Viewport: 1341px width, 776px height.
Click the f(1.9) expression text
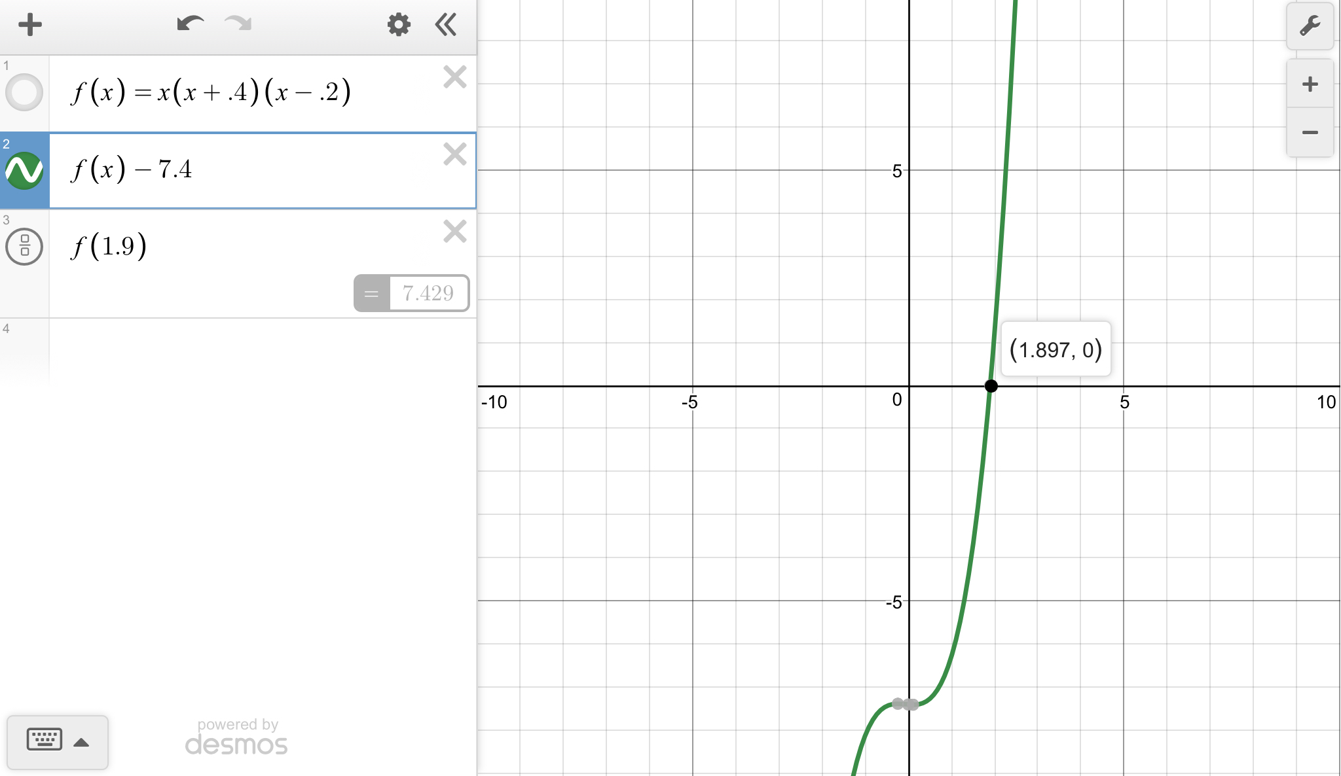[109, 246]
